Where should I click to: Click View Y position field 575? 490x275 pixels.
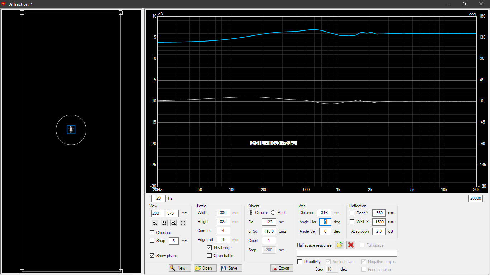pyautogui.click(x=172, y=213)
